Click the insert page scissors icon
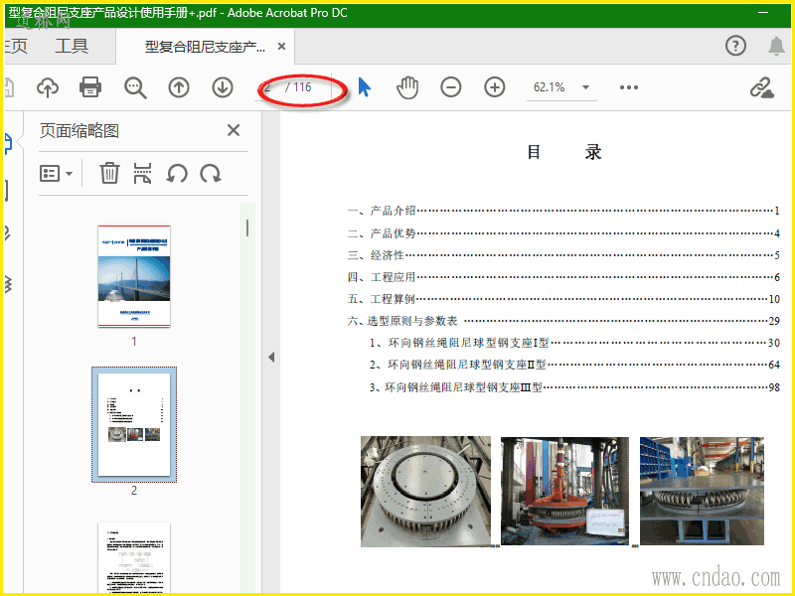 pyautogui.click(x=142, y=173)
